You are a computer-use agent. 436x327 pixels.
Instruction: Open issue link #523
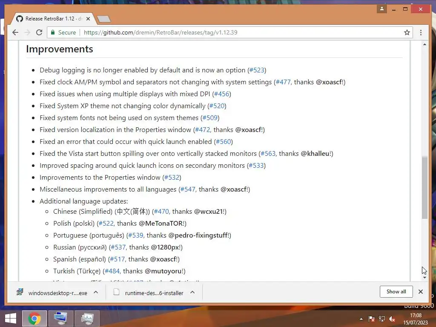[x=257, y=70]
